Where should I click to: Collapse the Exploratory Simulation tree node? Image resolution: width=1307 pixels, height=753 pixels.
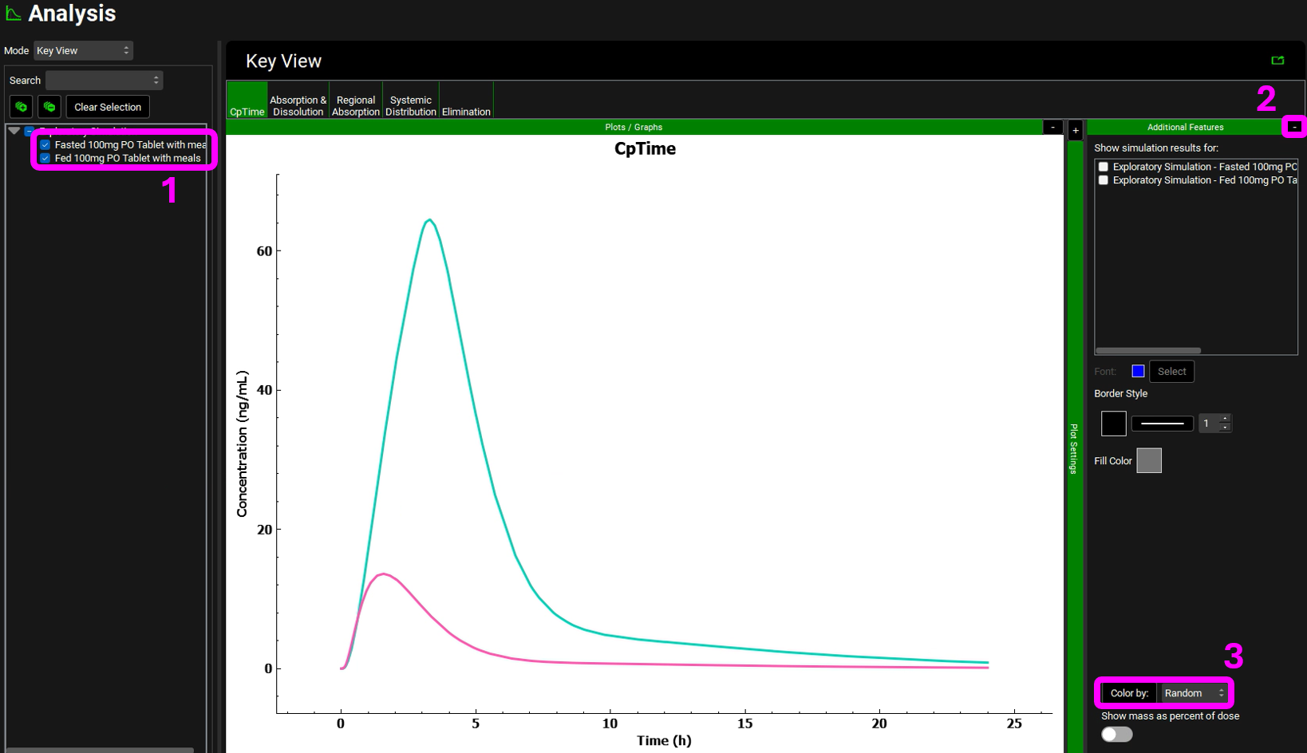[x=14, y=131]
